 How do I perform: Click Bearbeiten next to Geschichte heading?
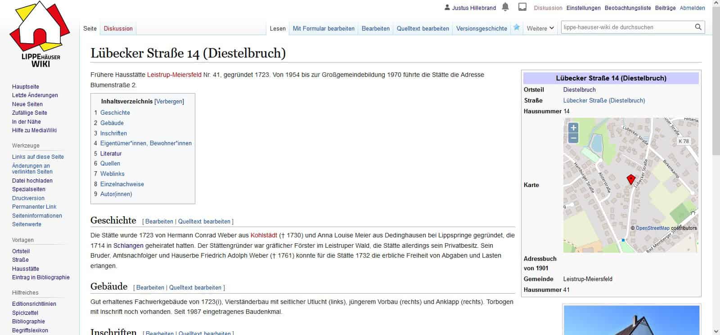click(x=159, y=221)
